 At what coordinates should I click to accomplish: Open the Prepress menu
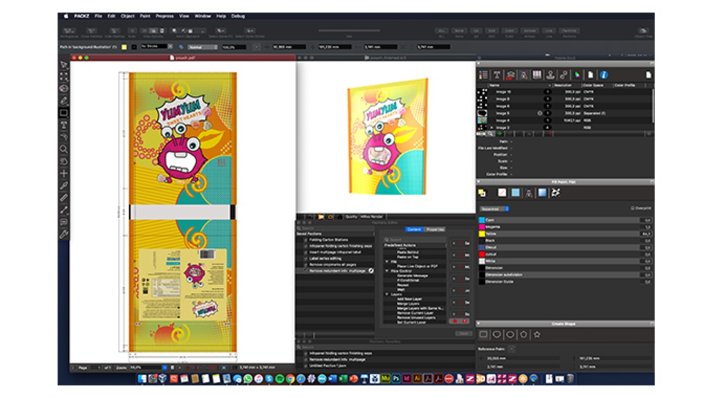tap(165, 16)
